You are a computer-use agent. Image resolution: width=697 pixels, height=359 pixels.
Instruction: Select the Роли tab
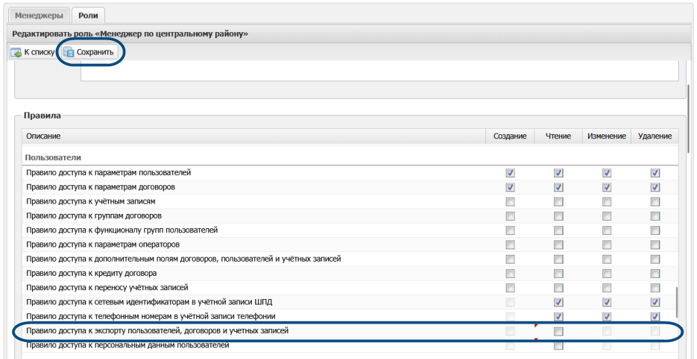88,15
